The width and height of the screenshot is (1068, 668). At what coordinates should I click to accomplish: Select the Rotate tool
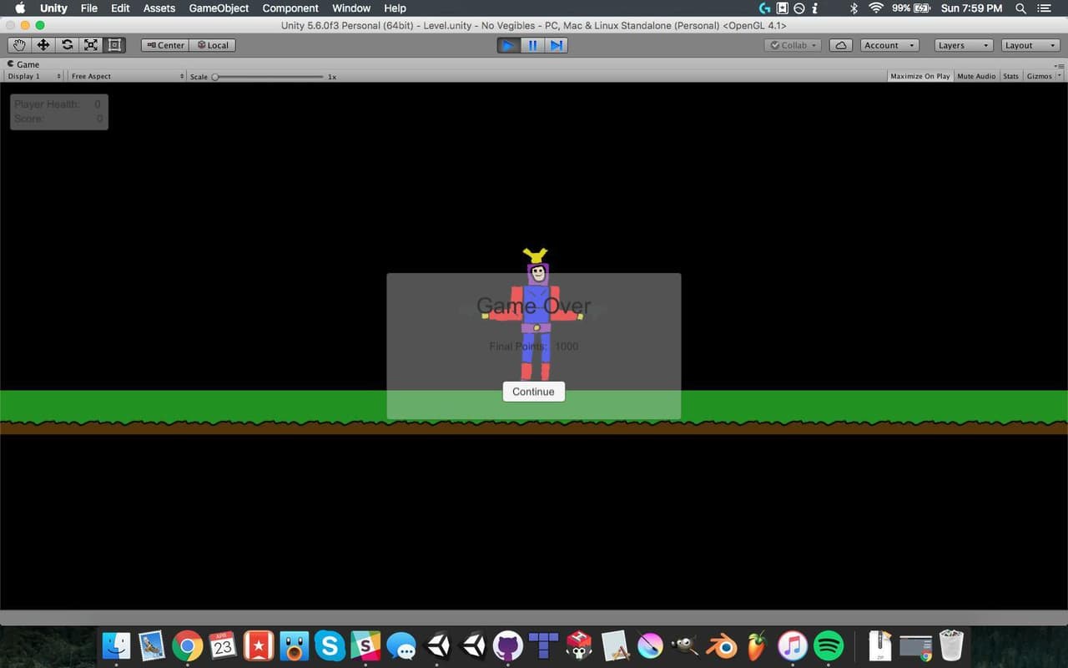pos(67,45)
